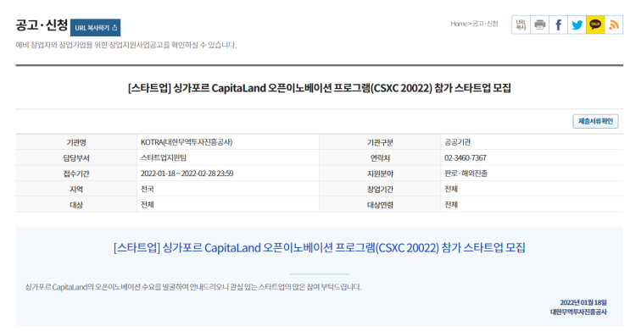
Task: Click the URL 복사하기 button
Action: click(x=95, y=28)
